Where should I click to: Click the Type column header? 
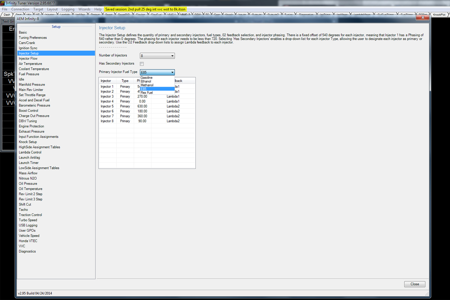click(x=125, y=81)
